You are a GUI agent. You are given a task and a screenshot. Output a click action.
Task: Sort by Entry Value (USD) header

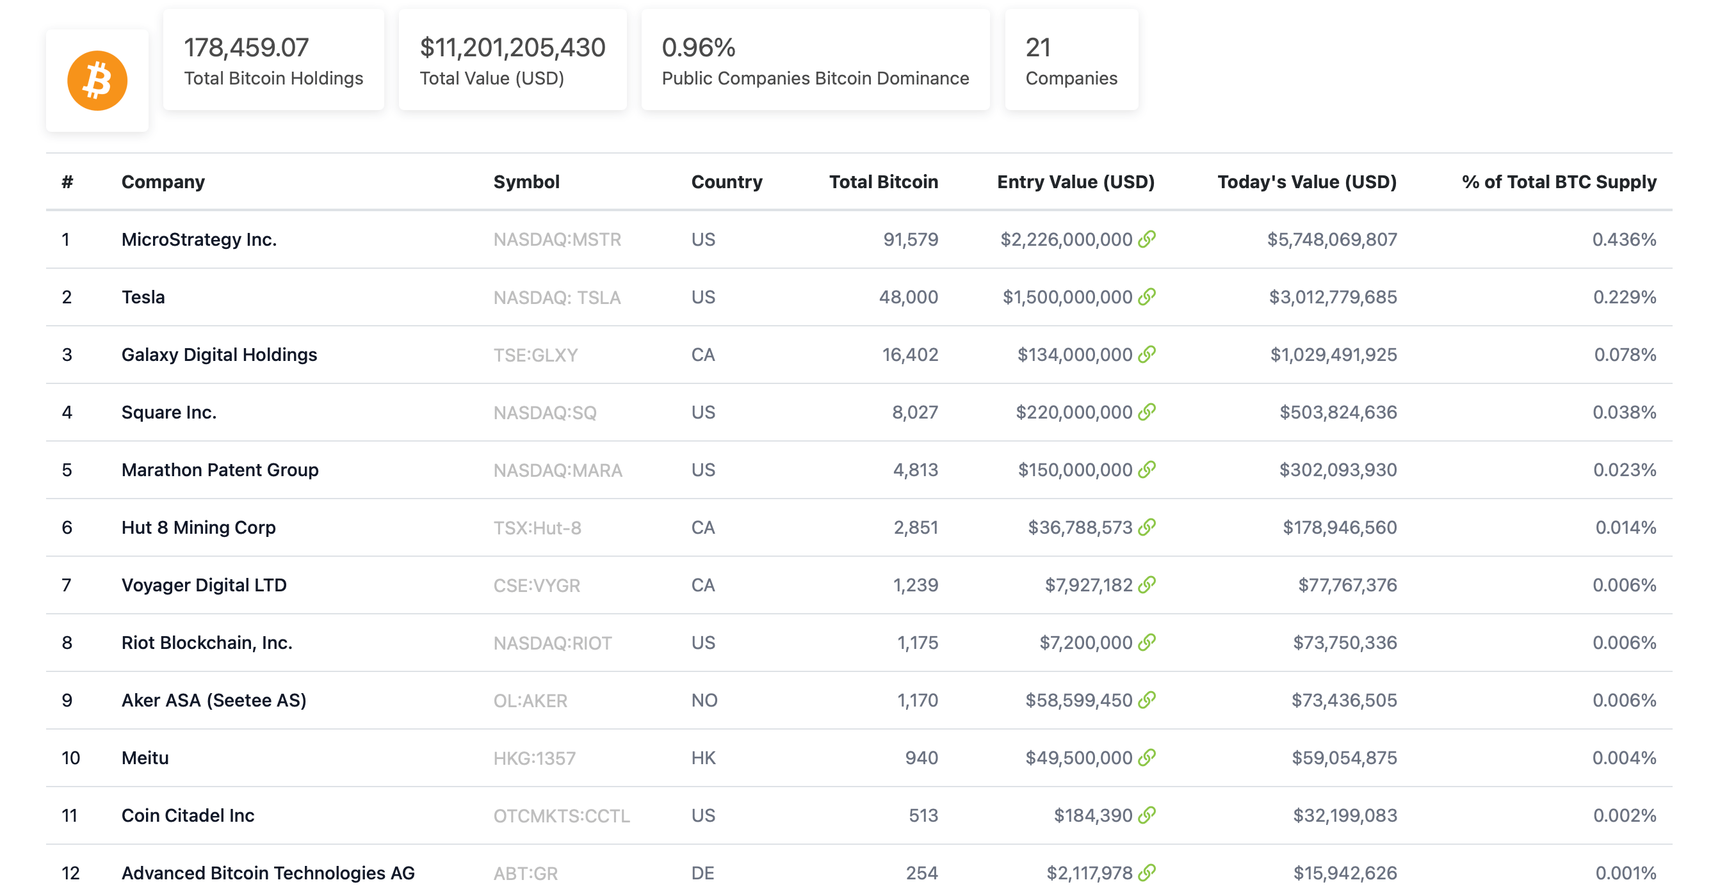tap(1076, 182)
